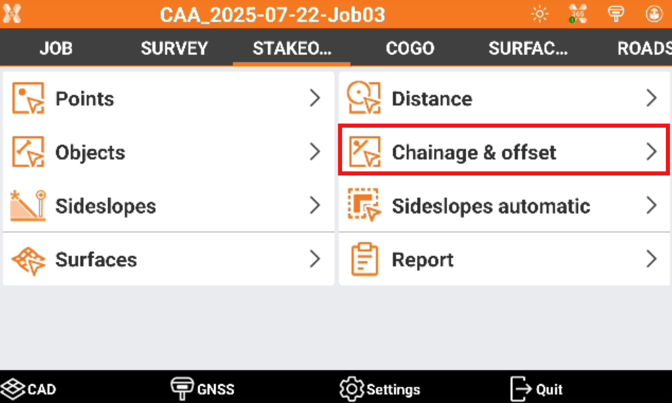
Task: Click the Points stakeout icon
Action: [x=28, y=99]
